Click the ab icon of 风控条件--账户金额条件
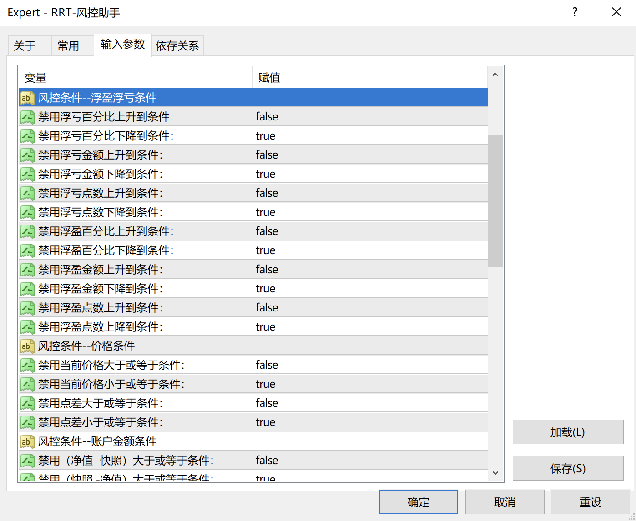Viewport: 636px width, 521px height. click(27, 441)
